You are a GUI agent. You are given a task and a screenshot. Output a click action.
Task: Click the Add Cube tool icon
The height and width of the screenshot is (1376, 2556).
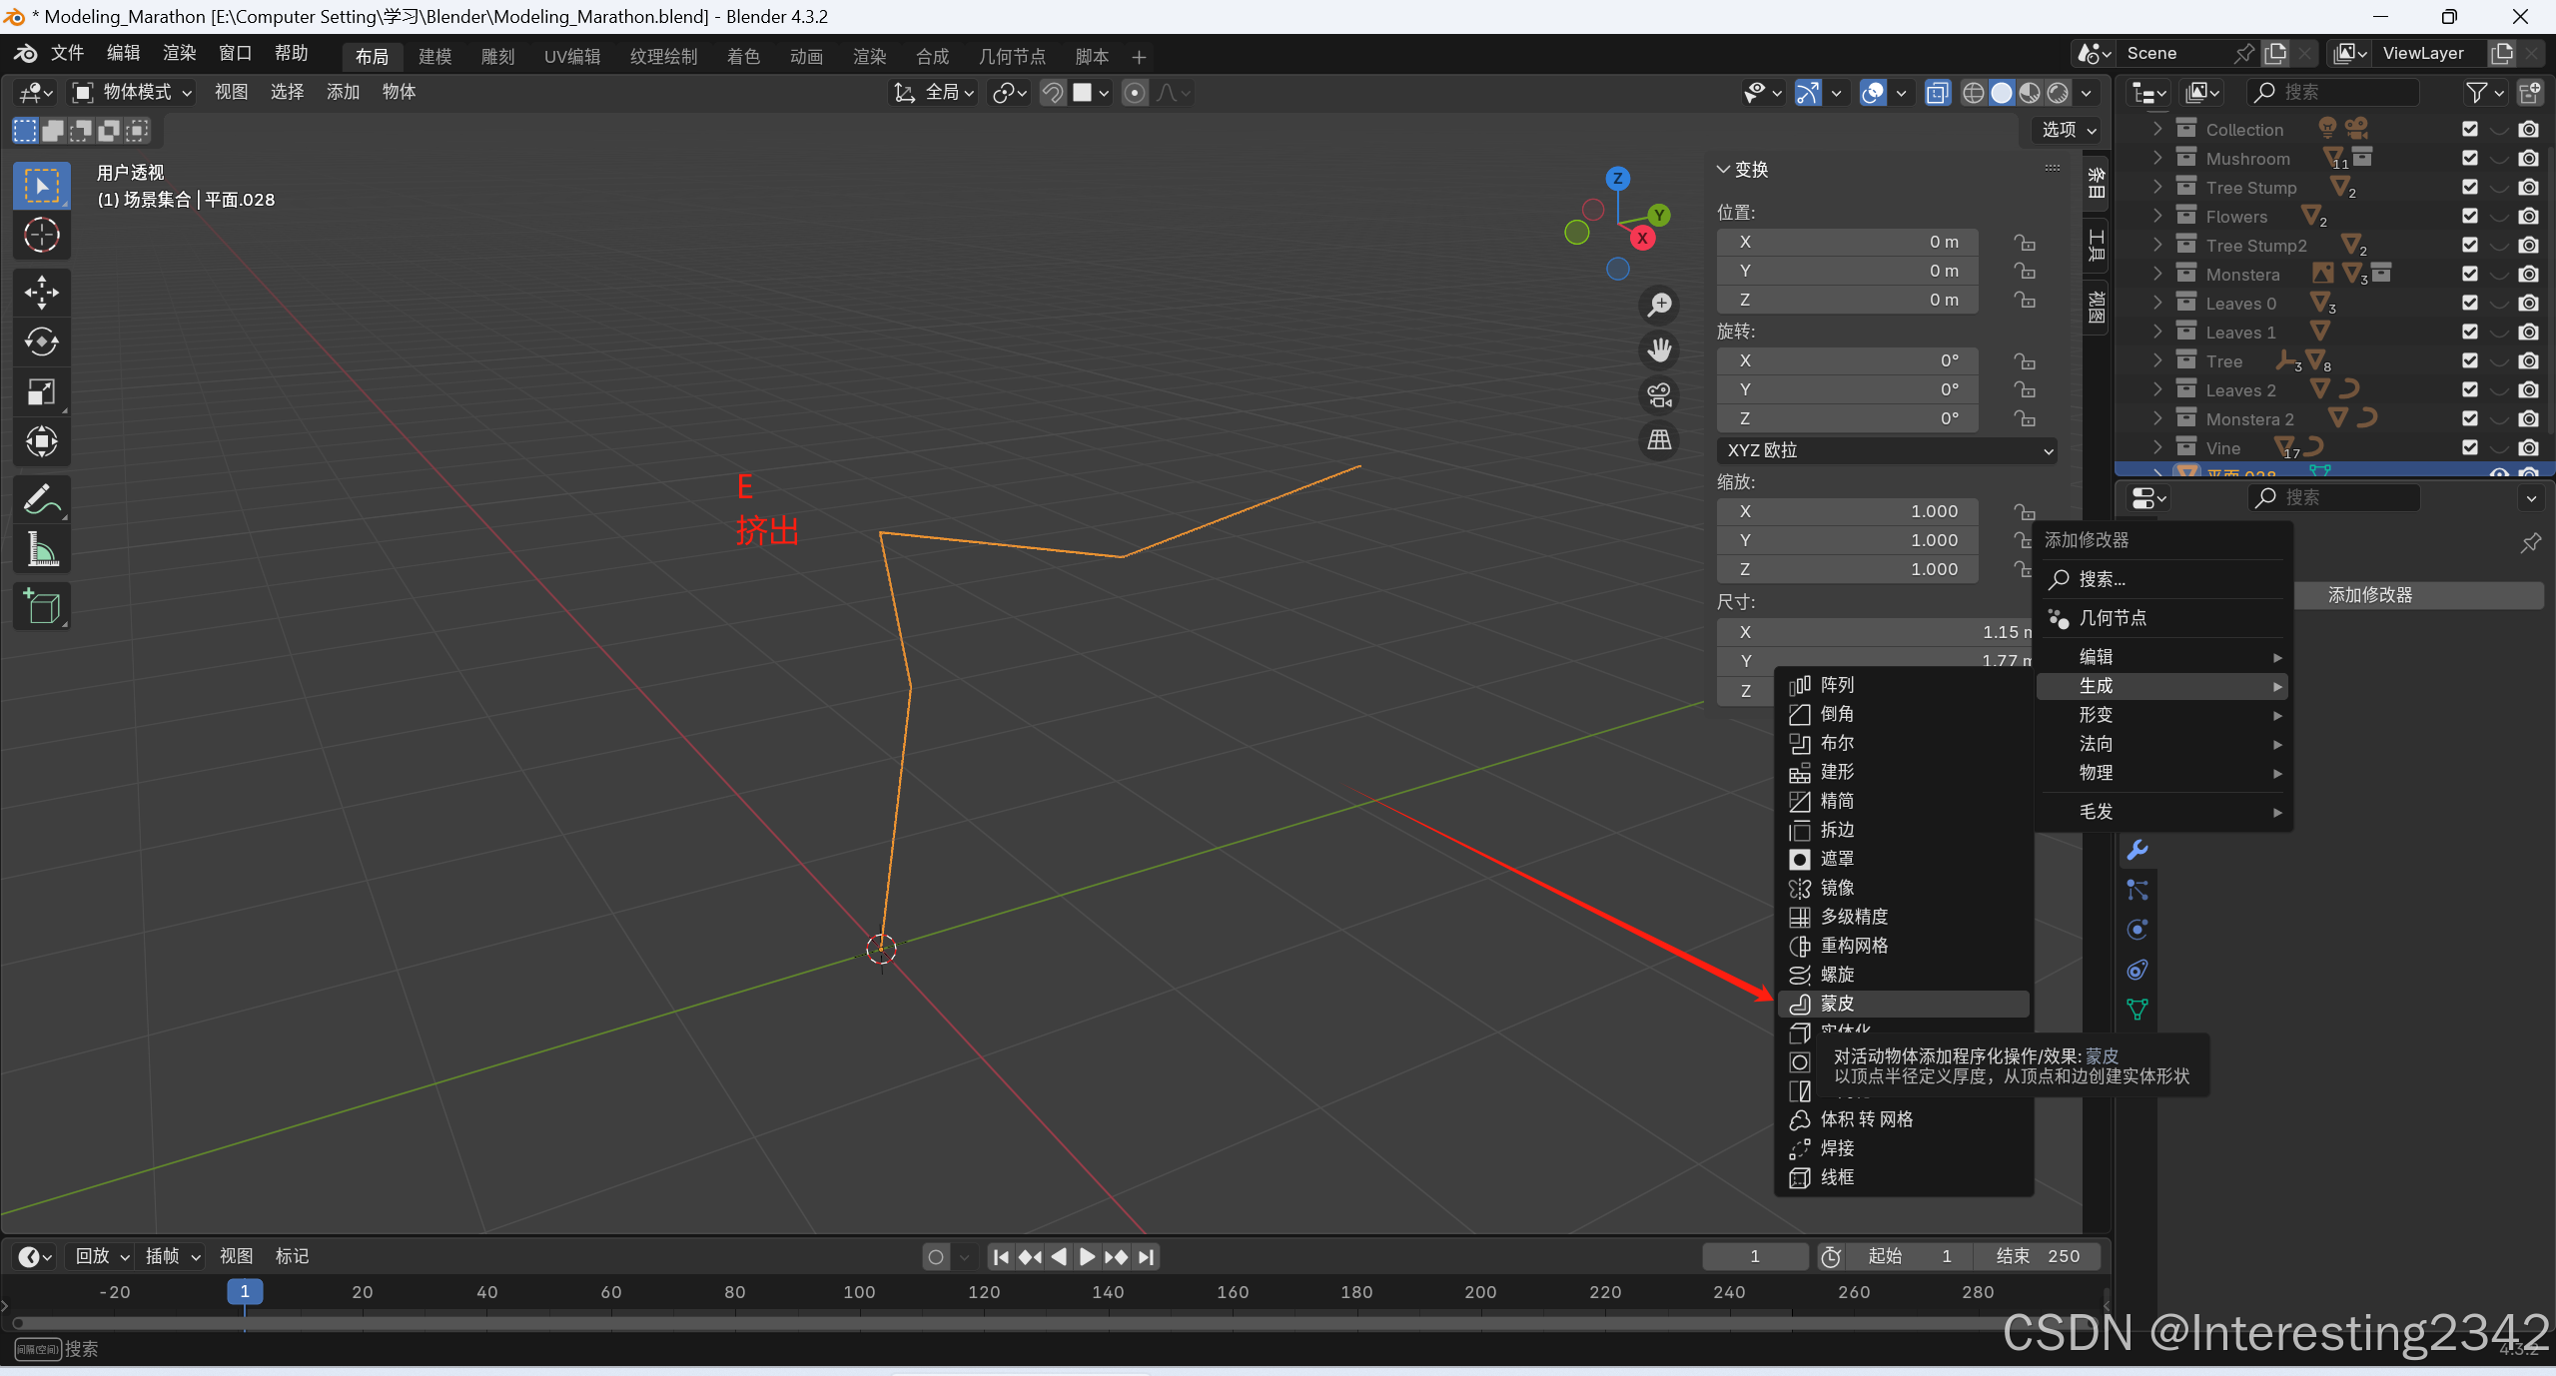(x=41, y=606)
